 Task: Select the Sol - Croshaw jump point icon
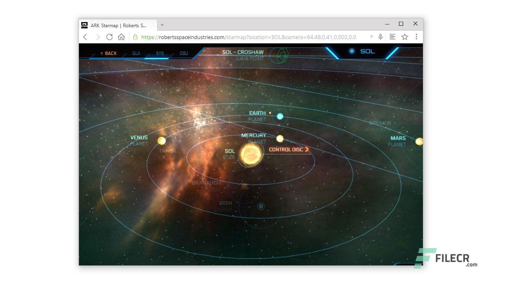pyautogui.click(x=281, y=55)
